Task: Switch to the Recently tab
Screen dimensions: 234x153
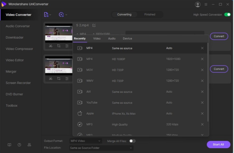Action: (x=80, y=38)
